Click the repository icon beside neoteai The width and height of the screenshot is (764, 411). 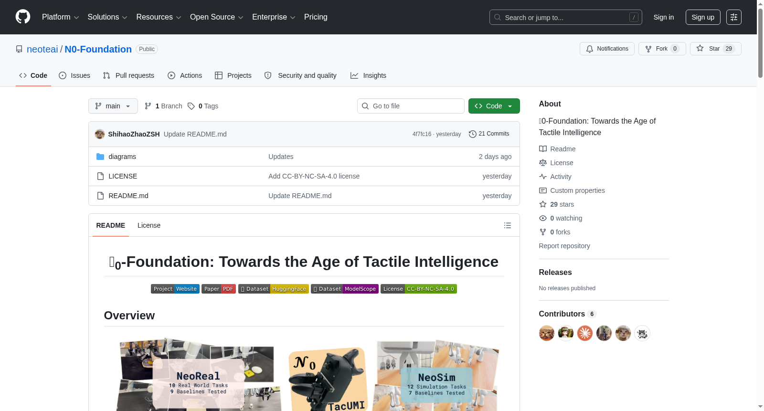[19, 49]
